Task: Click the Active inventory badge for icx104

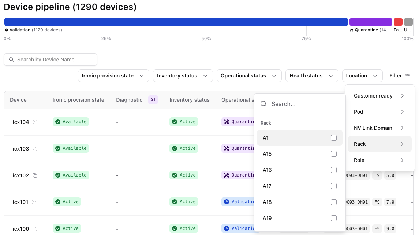Action: (184, 122)
